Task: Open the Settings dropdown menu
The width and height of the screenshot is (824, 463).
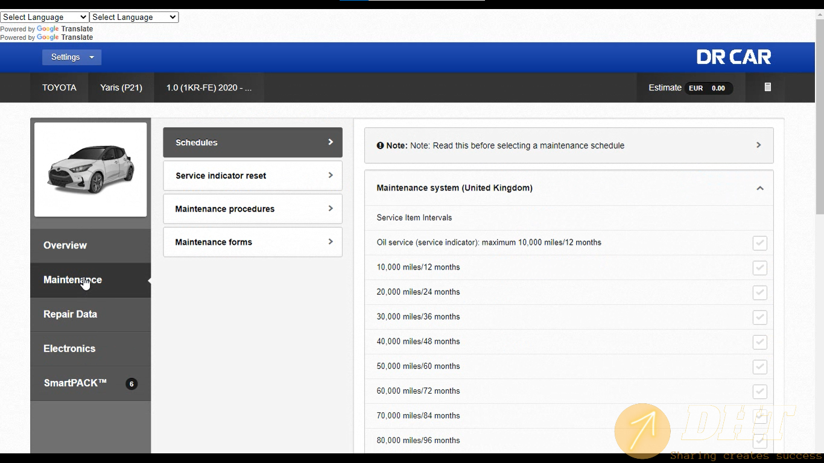Action: (x=72, y=57)
